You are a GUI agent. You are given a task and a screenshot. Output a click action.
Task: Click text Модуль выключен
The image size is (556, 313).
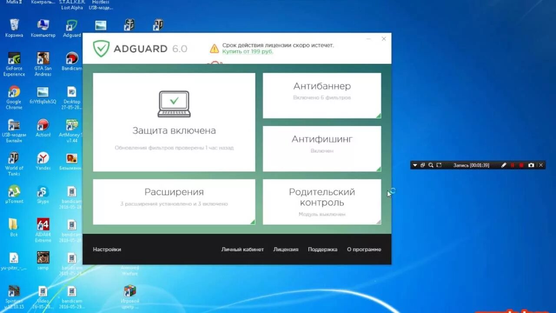322,214
